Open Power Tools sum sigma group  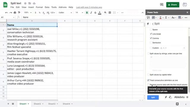coord(167,18)
